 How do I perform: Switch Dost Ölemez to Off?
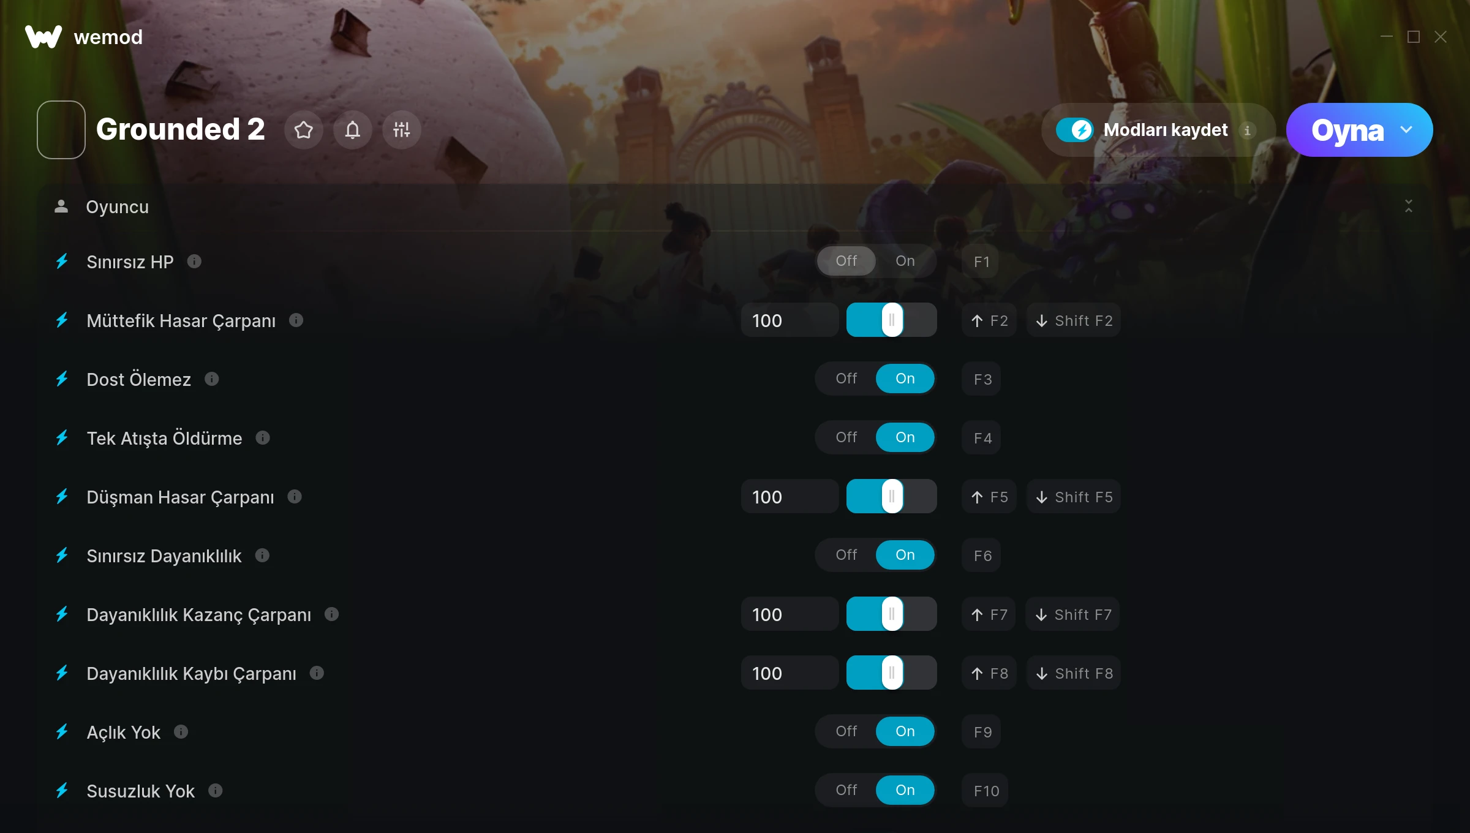tap(846, 379)
